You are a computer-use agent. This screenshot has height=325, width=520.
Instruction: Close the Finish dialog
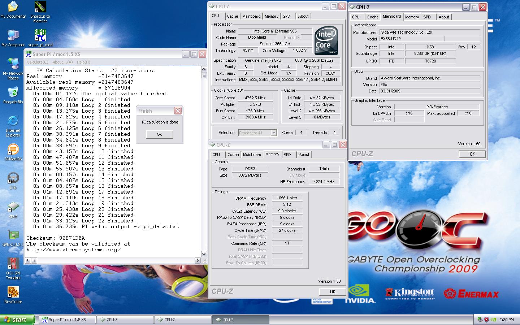point(178,110)
